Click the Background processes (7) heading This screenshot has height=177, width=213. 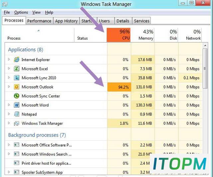[x=37, y=135]
